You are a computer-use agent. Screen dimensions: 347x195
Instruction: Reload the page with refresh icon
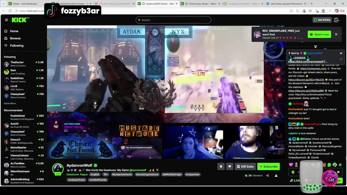pos(10,11)
